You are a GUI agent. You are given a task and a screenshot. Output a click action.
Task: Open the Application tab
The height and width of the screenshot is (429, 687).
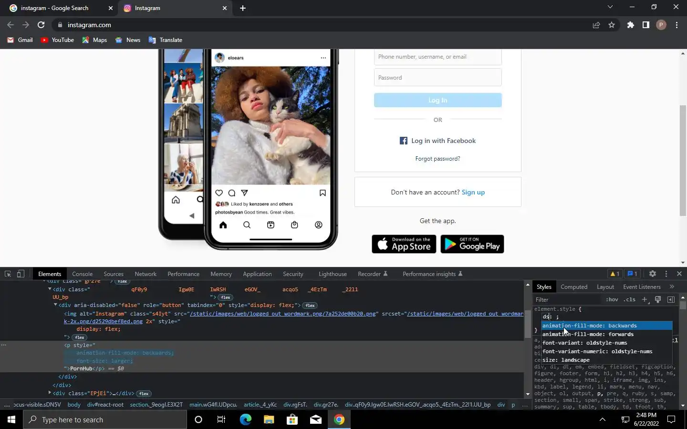click(x=257, y=274)
